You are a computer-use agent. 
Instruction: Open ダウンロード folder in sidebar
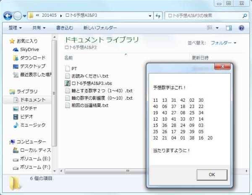point(29,58)
